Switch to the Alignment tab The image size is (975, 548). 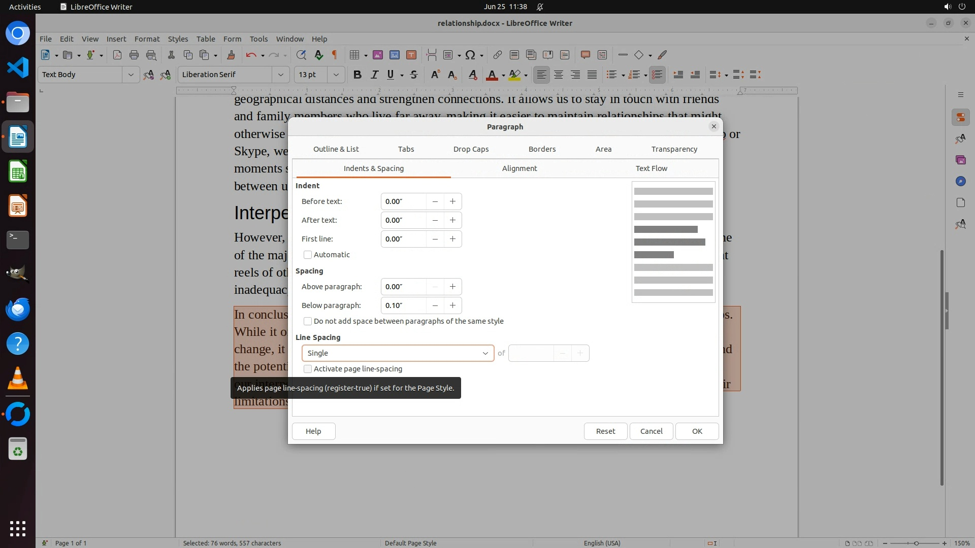[519, 168]
